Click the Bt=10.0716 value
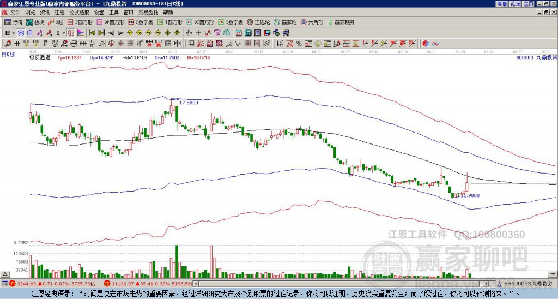Image resolution: width=558 pixels, height=299 pixels. click(x=198, y=57)
